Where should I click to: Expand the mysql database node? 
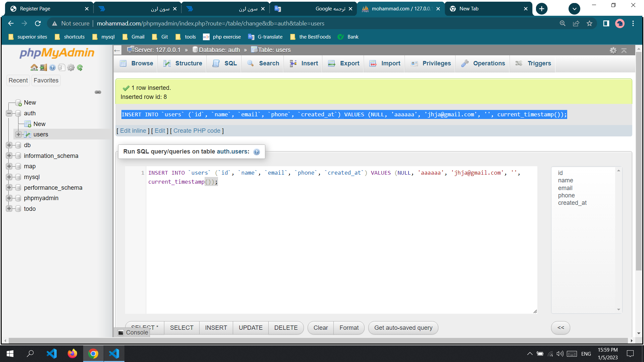click(x=9, y=177)
